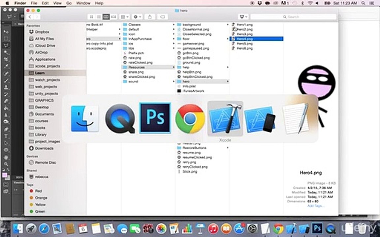Select the Hand tool in Photoshop
The image size is (380, 237).
click(x=6, y=157)
